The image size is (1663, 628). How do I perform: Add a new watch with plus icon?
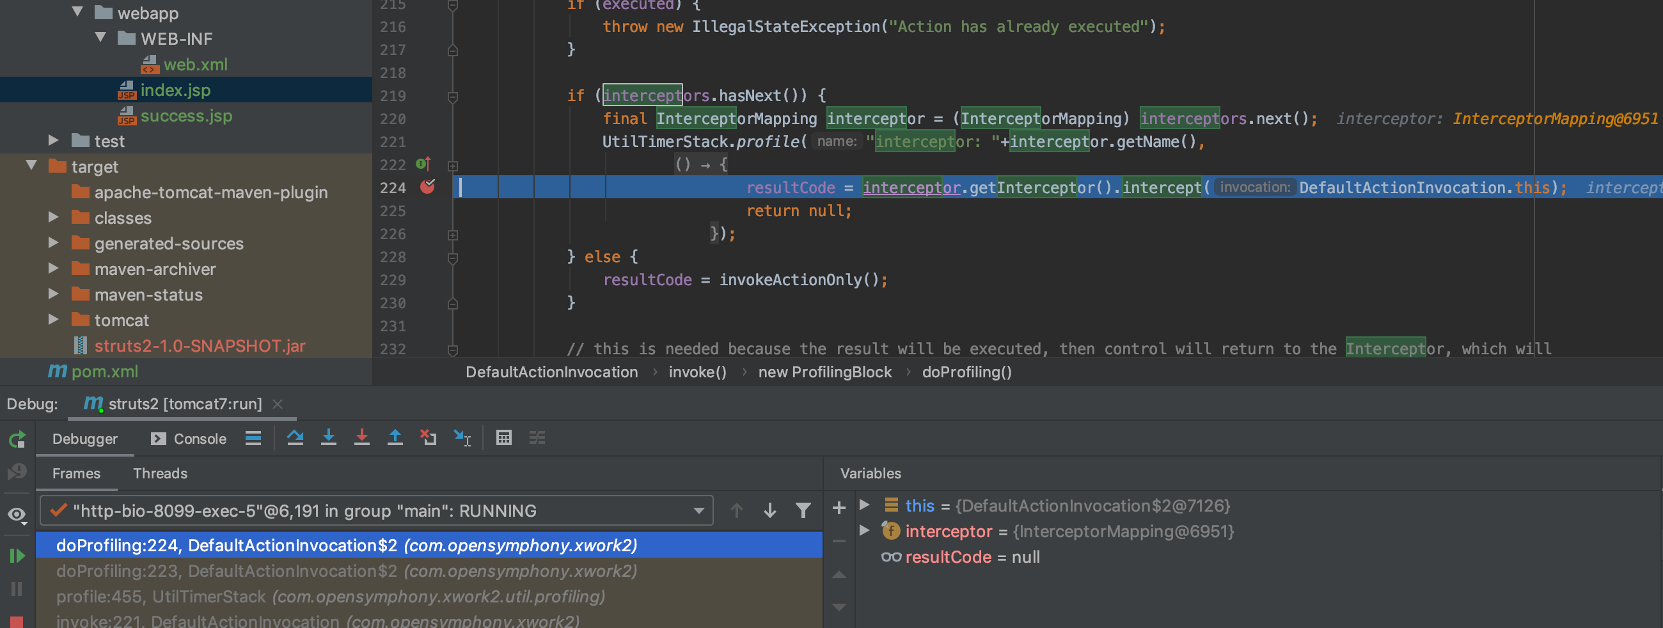coord(839,508)
